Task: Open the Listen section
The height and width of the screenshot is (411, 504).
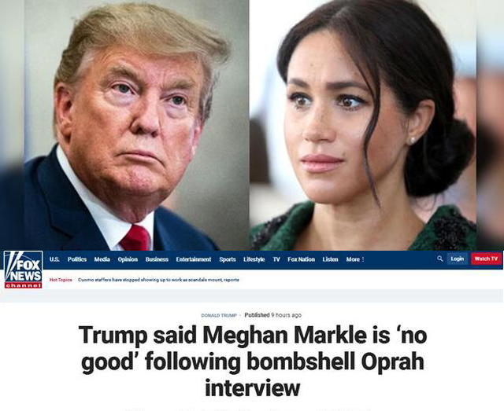Action: tap(331, 259)
